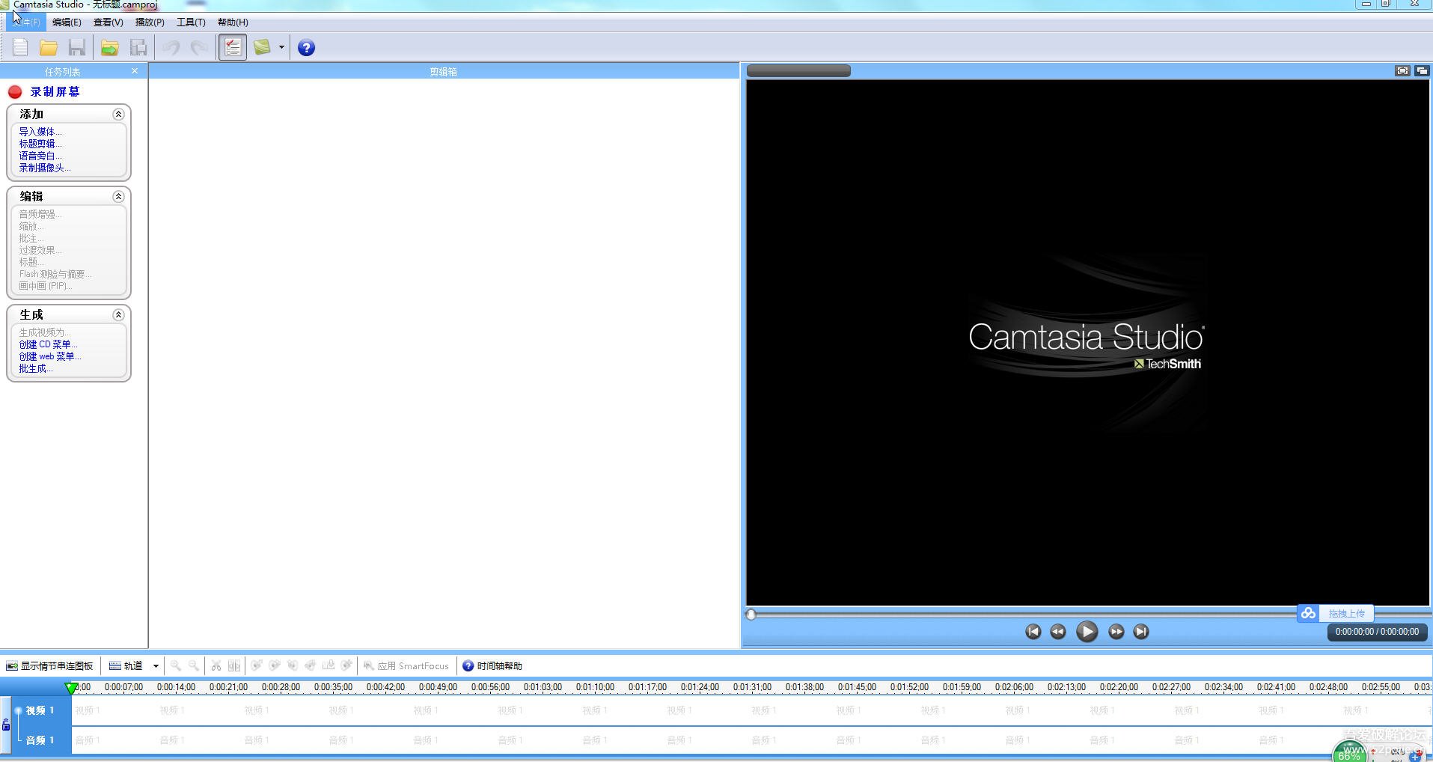Screen dimensions: 1433x762
Task: Click the 0:01:10;00 mark on the ruler
Action: pos(595,687)
